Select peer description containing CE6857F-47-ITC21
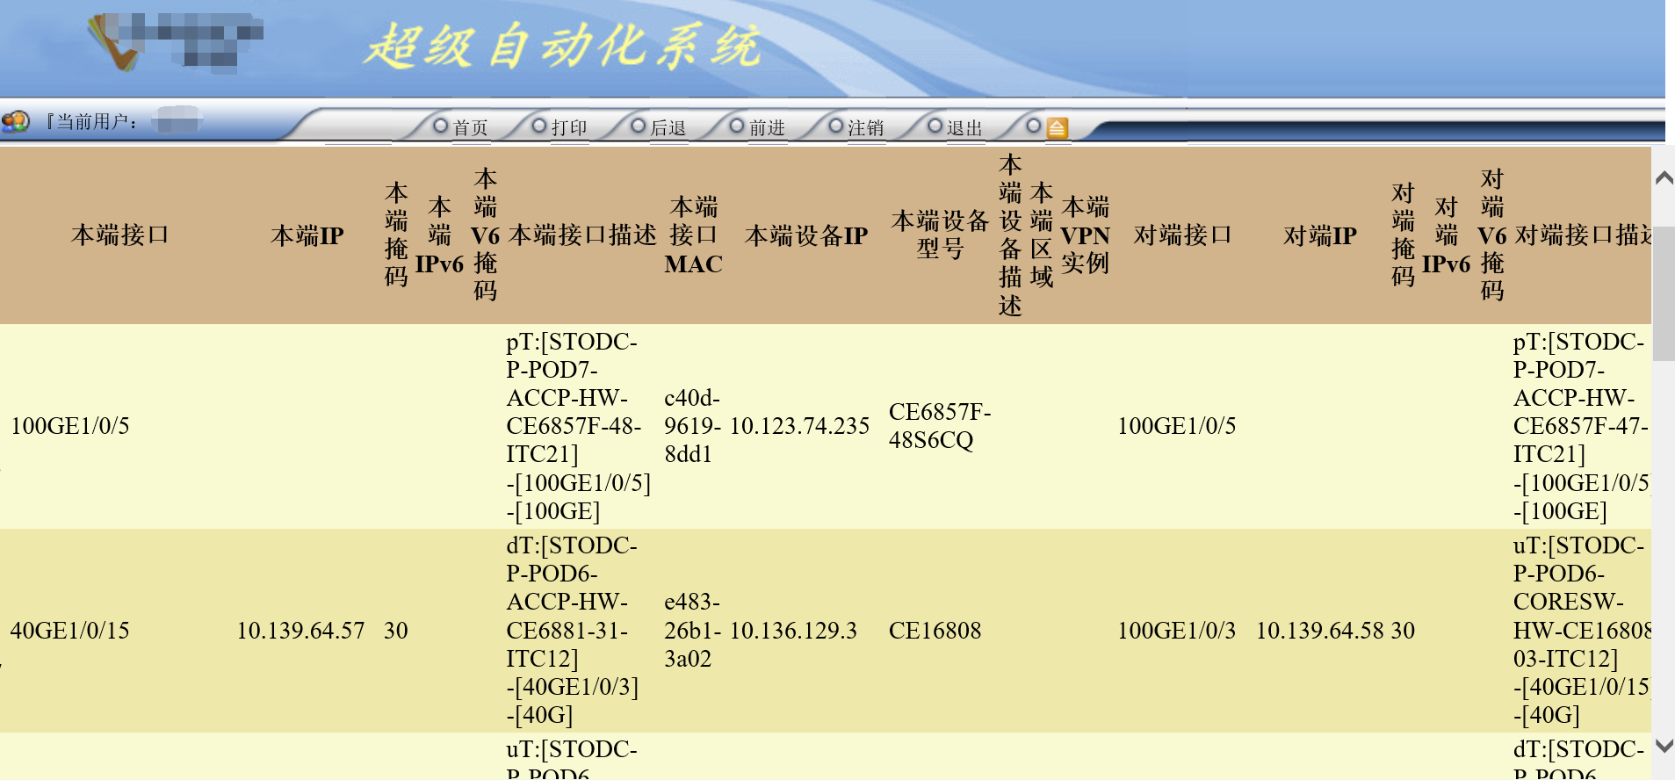 coord(1582,426)
